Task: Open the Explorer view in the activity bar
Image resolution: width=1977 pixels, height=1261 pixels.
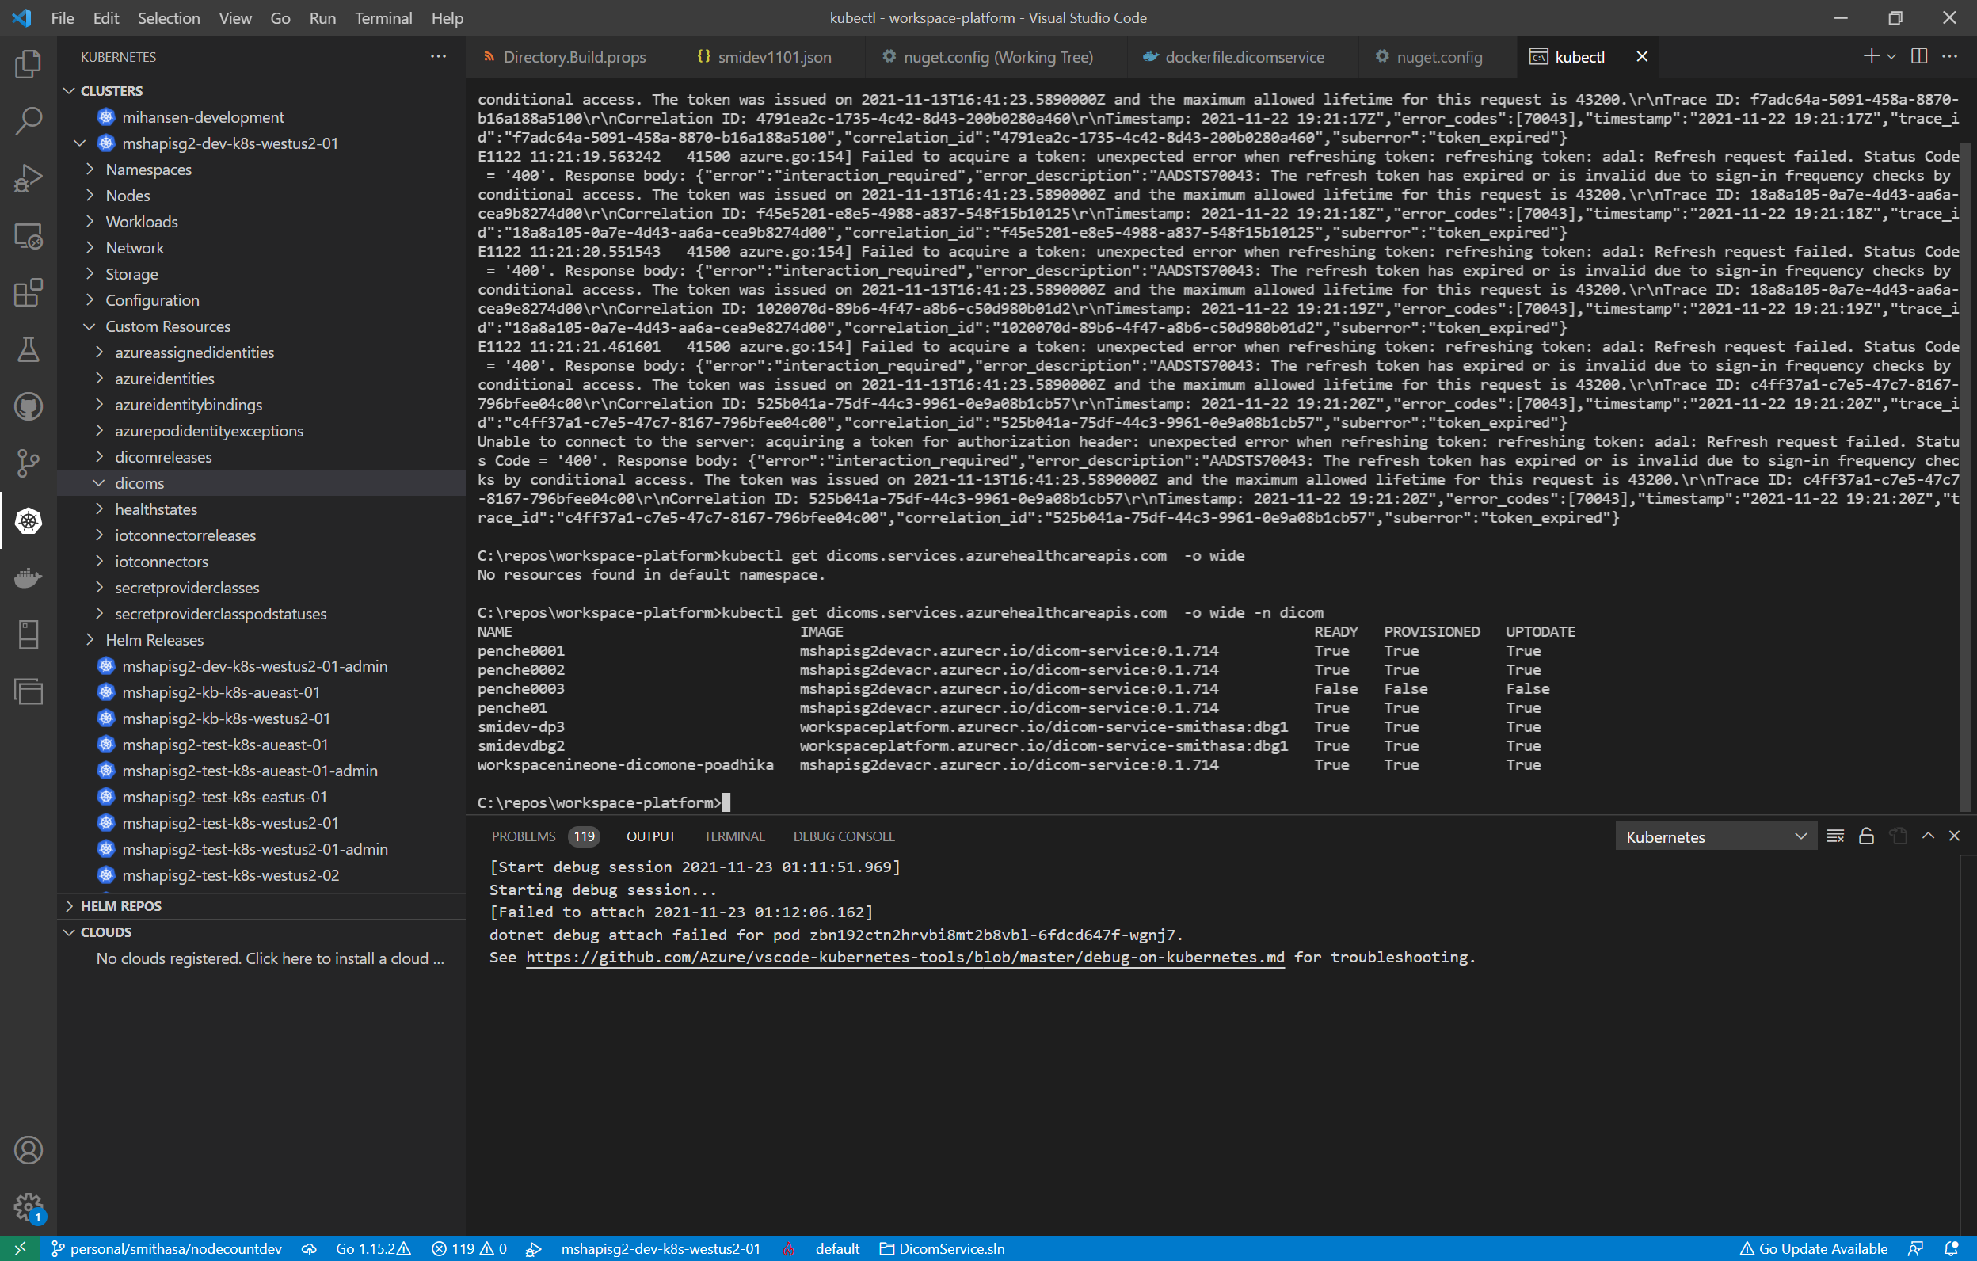Action: tap(28, 64)
